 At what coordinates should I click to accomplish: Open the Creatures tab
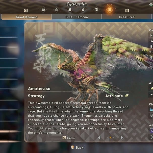click(127, 17)
